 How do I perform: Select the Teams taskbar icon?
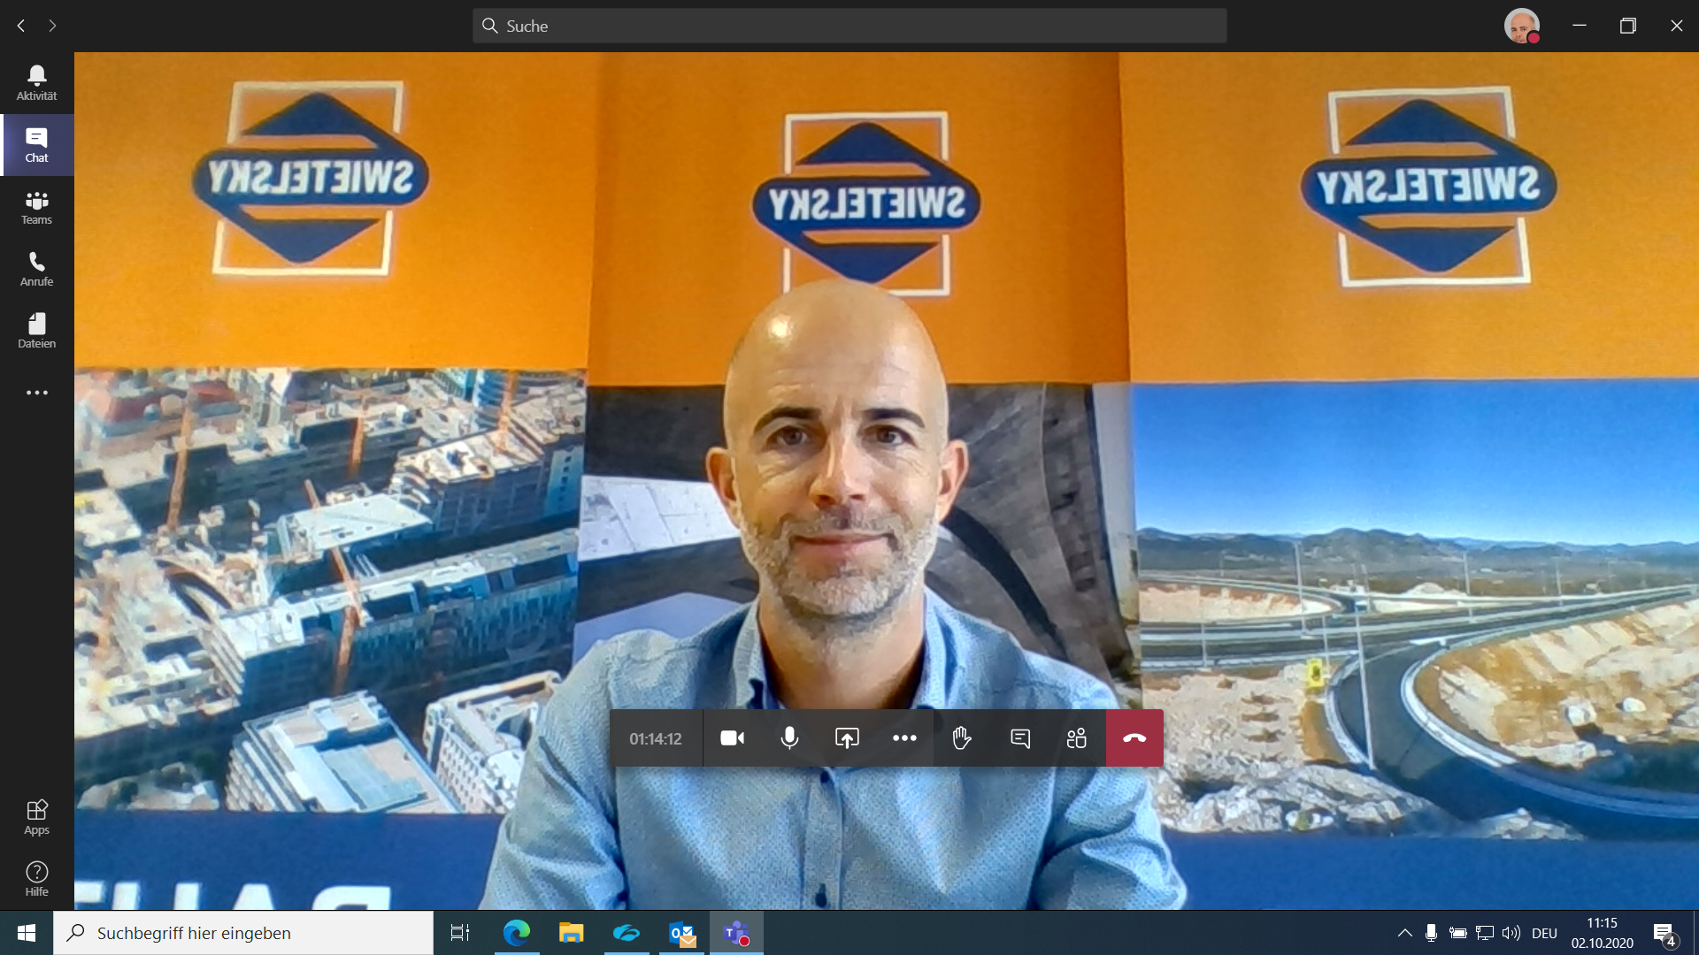(x=736, y=933)
